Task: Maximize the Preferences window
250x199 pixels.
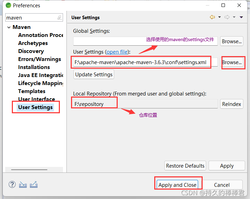Action: coord(223,5)
